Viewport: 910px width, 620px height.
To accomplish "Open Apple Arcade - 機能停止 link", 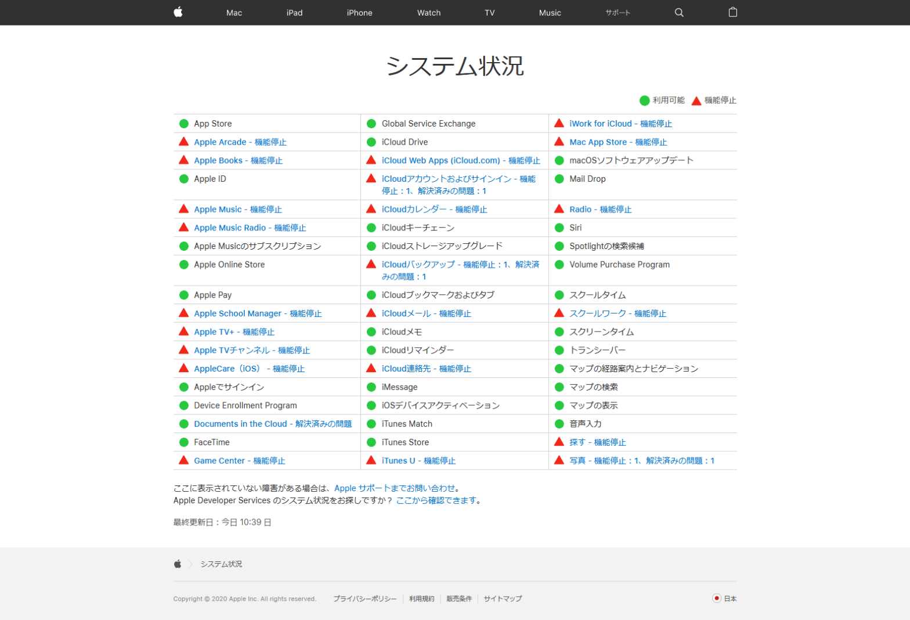I will [240, 142].
